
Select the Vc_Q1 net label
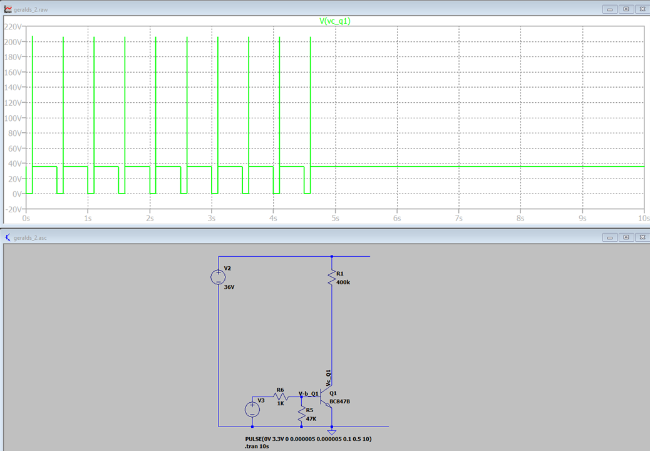328,378
